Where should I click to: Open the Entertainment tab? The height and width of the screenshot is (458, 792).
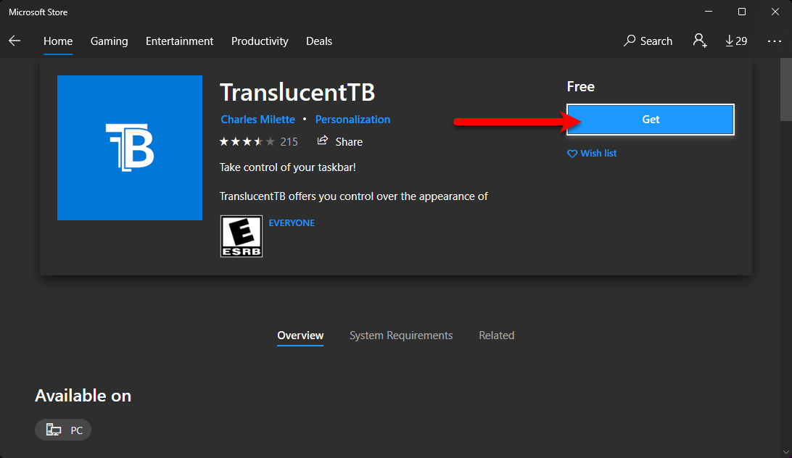(x=179, y=41)
